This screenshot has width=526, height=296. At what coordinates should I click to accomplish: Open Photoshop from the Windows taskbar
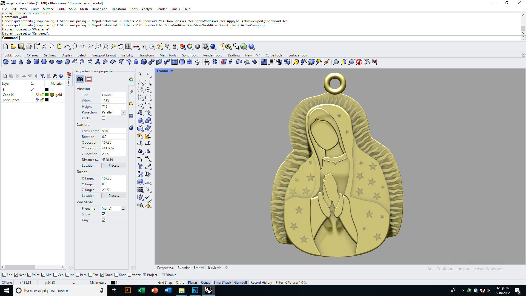[195, 291]
